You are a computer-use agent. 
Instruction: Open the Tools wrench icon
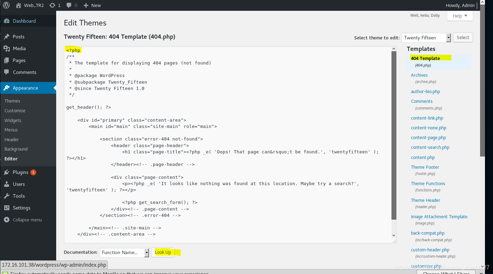coord(7,196)
